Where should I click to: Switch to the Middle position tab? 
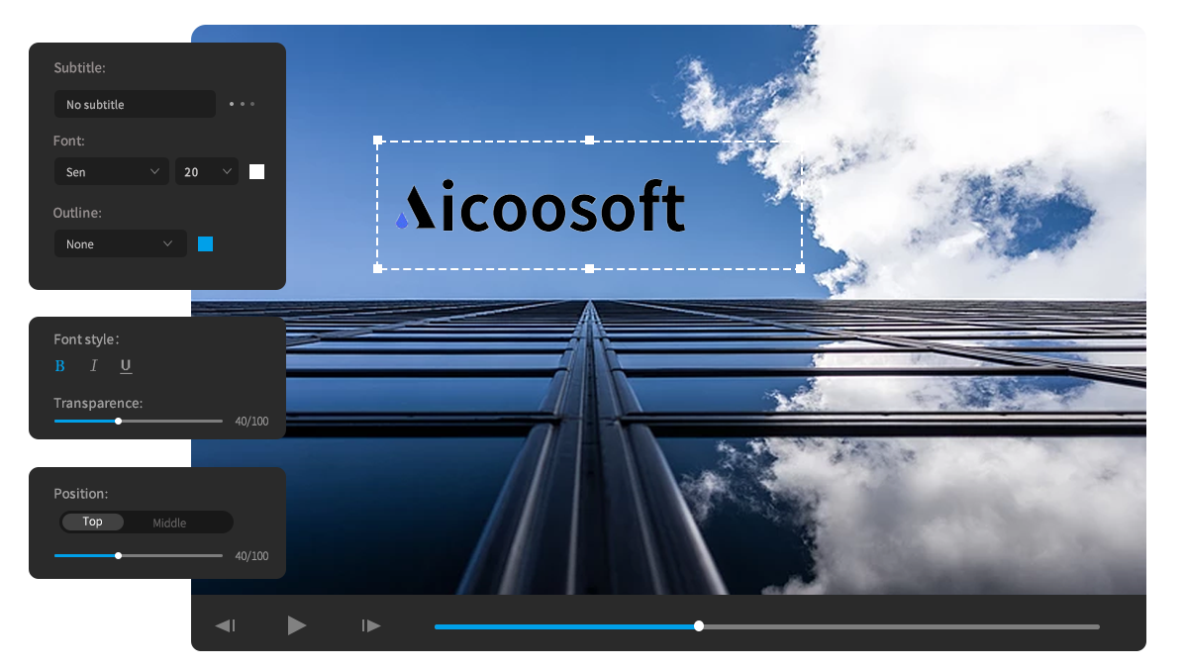tap(169, 523)
